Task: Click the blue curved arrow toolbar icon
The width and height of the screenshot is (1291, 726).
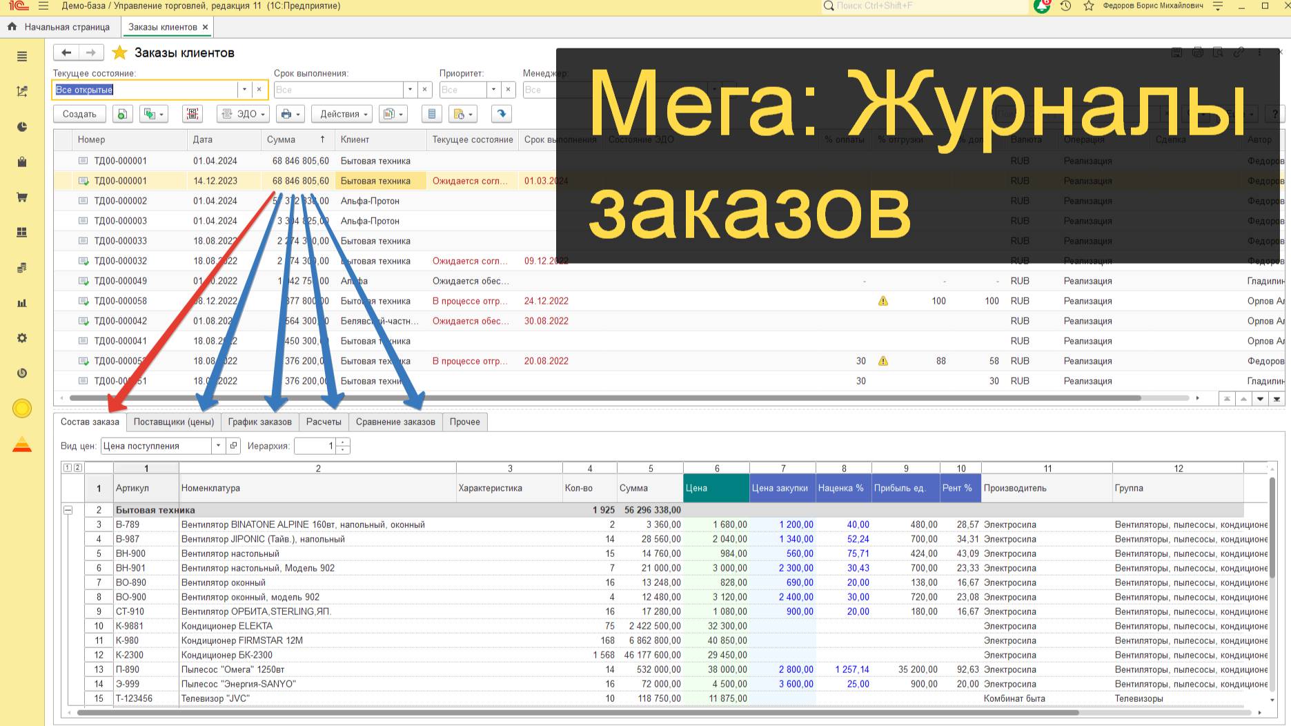Action: 502,114
